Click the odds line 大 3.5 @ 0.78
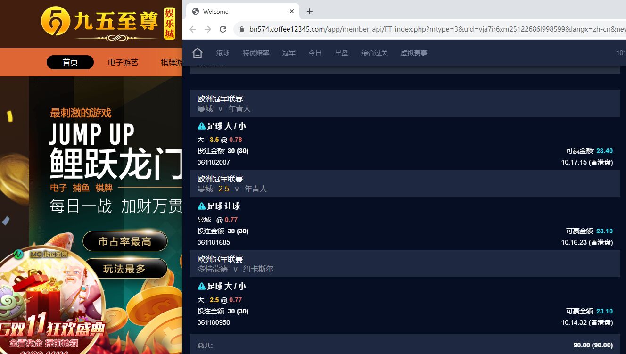The width and height of the screenshot is (626, 354). coord(220,140)
